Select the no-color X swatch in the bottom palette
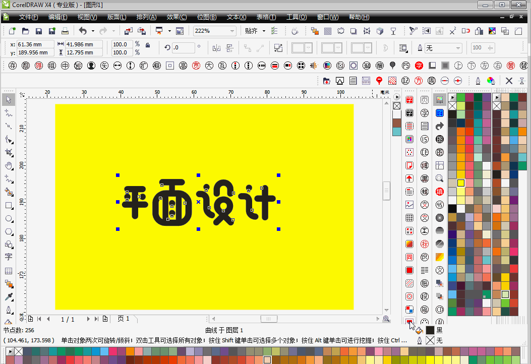531x364 pixels. [19, 351]
